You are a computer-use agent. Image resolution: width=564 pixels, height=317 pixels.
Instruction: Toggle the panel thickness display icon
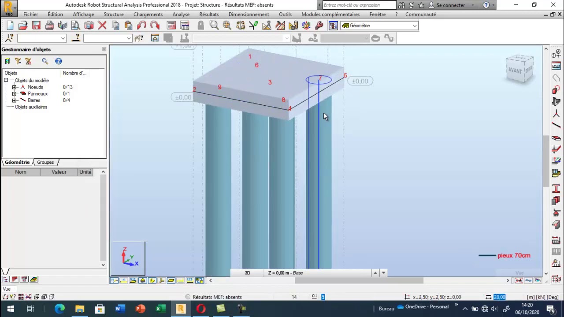(x=171, y=280)
